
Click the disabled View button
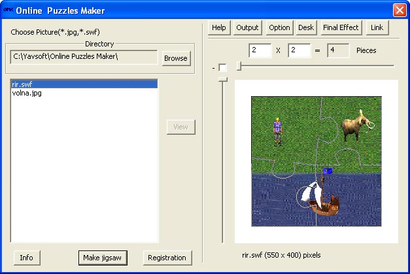click(x=181, y=127)
